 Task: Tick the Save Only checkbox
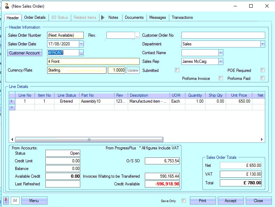[x=184, y=201]
